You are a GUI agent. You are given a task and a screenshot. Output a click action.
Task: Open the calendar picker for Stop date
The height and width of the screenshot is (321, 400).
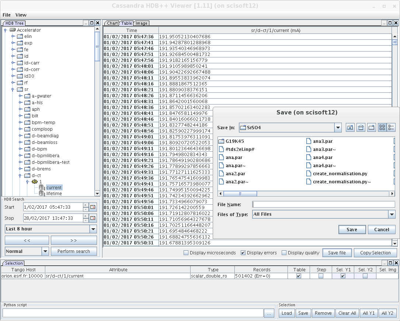[93, 218]
